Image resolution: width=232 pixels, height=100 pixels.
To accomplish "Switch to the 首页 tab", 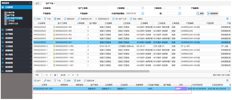I will pyautogui.click(x=37, y=3).
